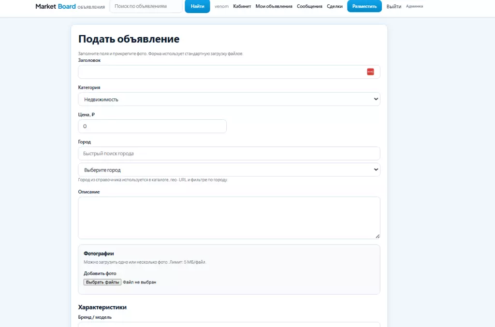Click the resize handle of the Описание textarea
Screen dimensions: 495x327
(x=377, y=236)
